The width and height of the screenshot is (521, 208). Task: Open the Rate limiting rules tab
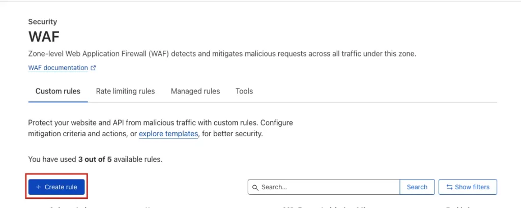coord(125,92)
